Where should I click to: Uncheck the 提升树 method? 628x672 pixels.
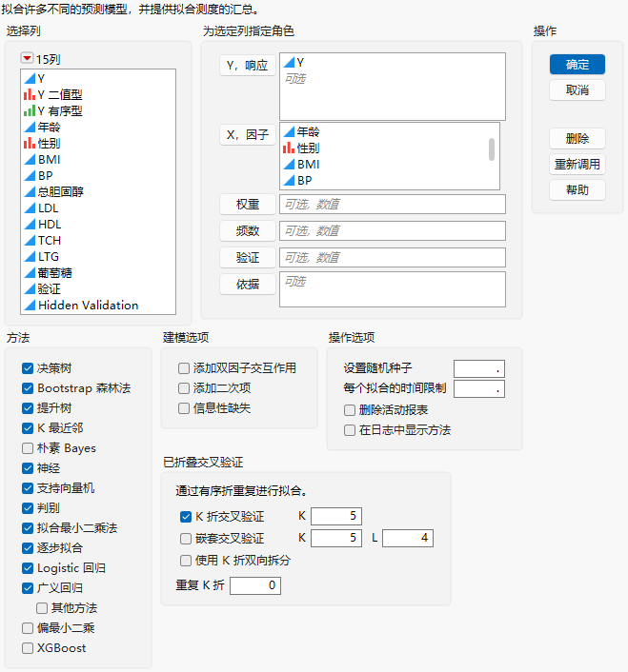[x=28, y=408]
